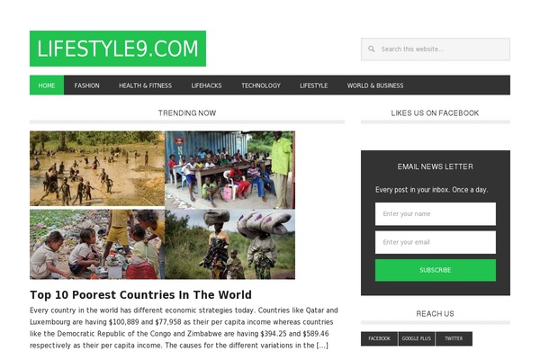Click the search magnifier icon

click(371, 49)
